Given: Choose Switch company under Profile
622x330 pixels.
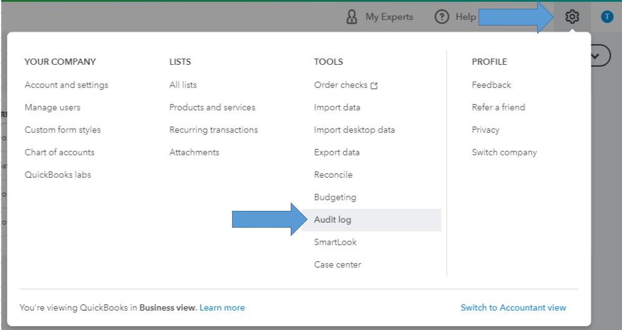Looking at the screenshot, I should pos(504,152).
